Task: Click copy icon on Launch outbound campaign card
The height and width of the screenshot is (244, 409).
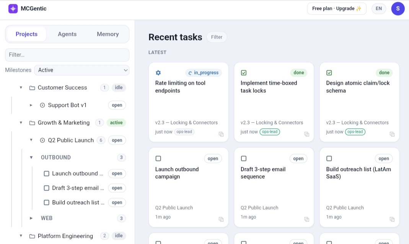Action: click(221, 219)
